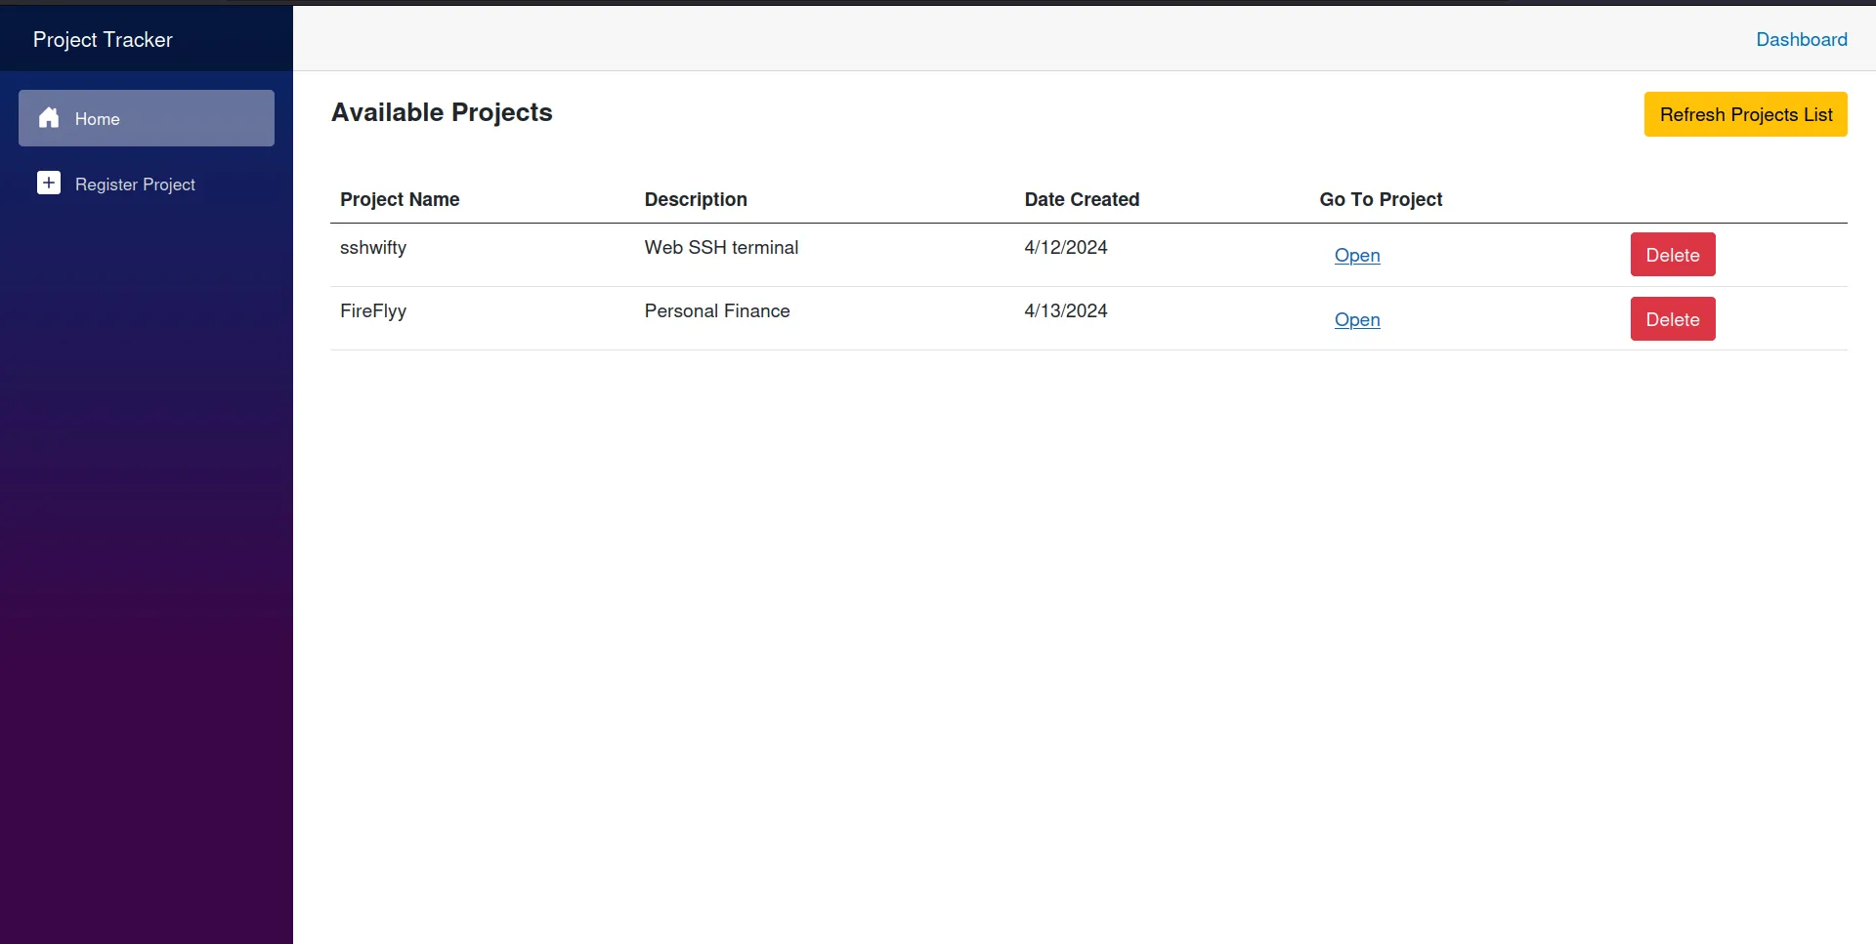This screenshot has width=1876, height=944.
Task: Click the Description column header
Action: (695, 199)
